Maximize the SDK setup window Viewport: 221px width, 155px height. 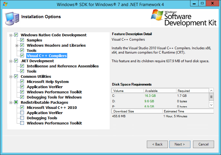pos(202,3)
